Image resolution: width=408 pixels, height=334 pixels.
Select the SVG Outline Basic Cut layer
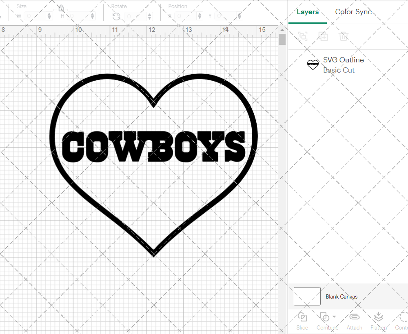pos(343,64)
